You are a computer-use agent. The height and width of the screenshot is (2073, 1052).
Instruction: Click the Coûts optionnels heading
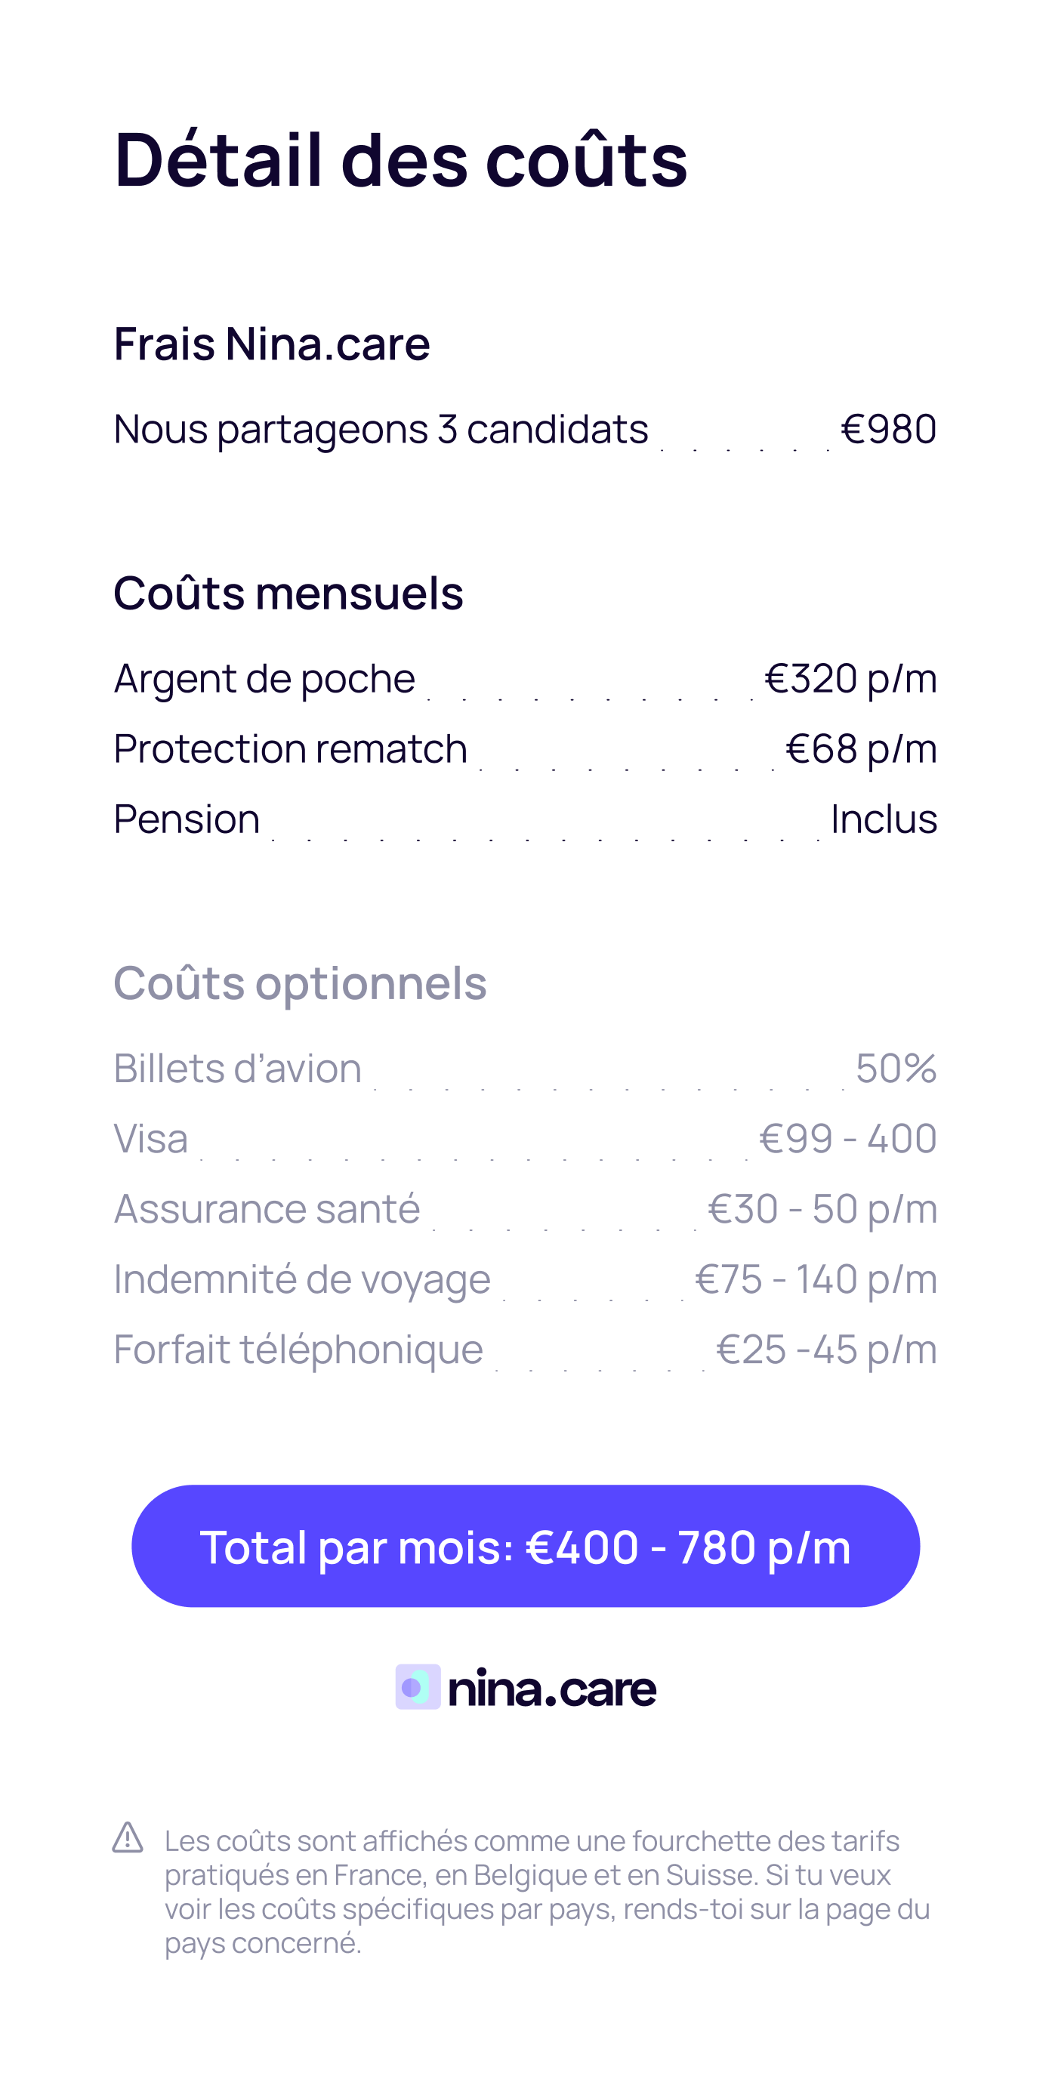299,983
